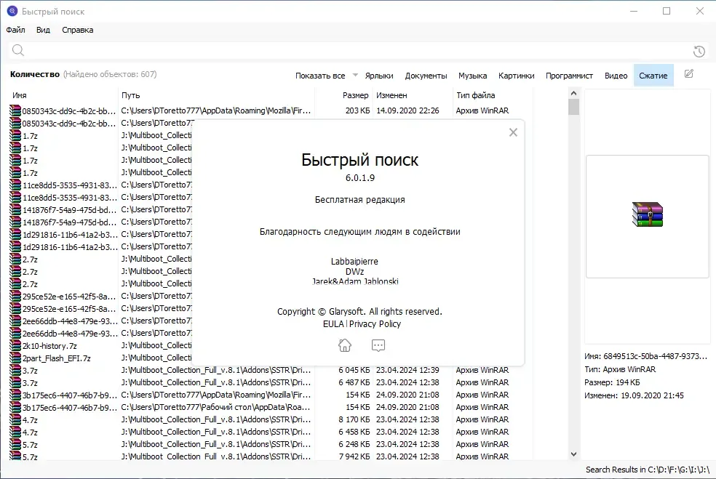Click the 6 248 КБ size cell
This screenshot has height=479, width=716.
tap(354, 444)
